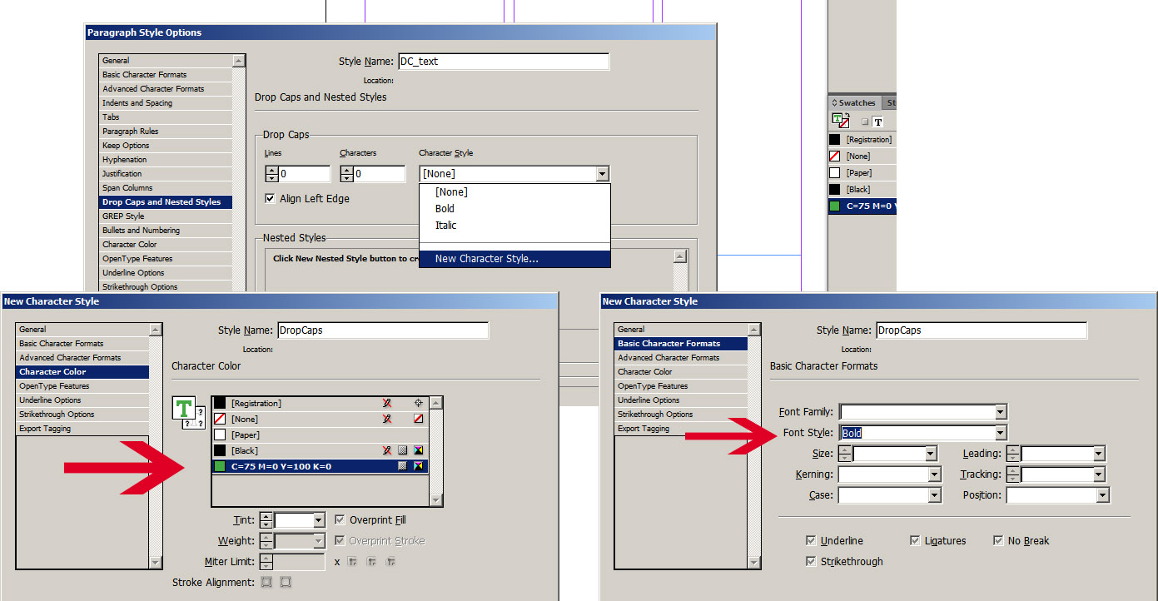The width and height of the screenshot is (1158, 601).
Task: Open the Size dropdown
Action: point(931,454)
